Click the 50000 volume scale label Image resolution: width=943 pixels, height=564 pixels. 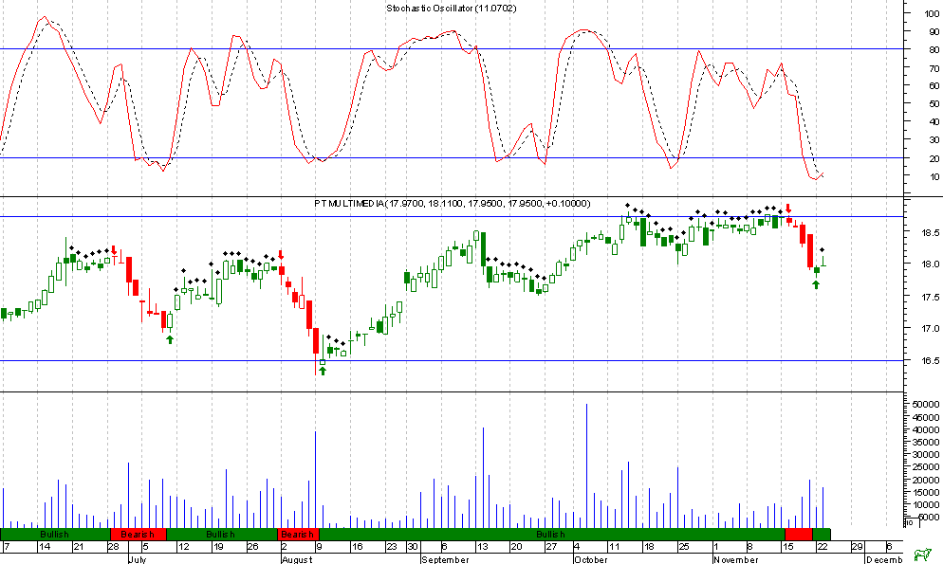tap(928, 404)
